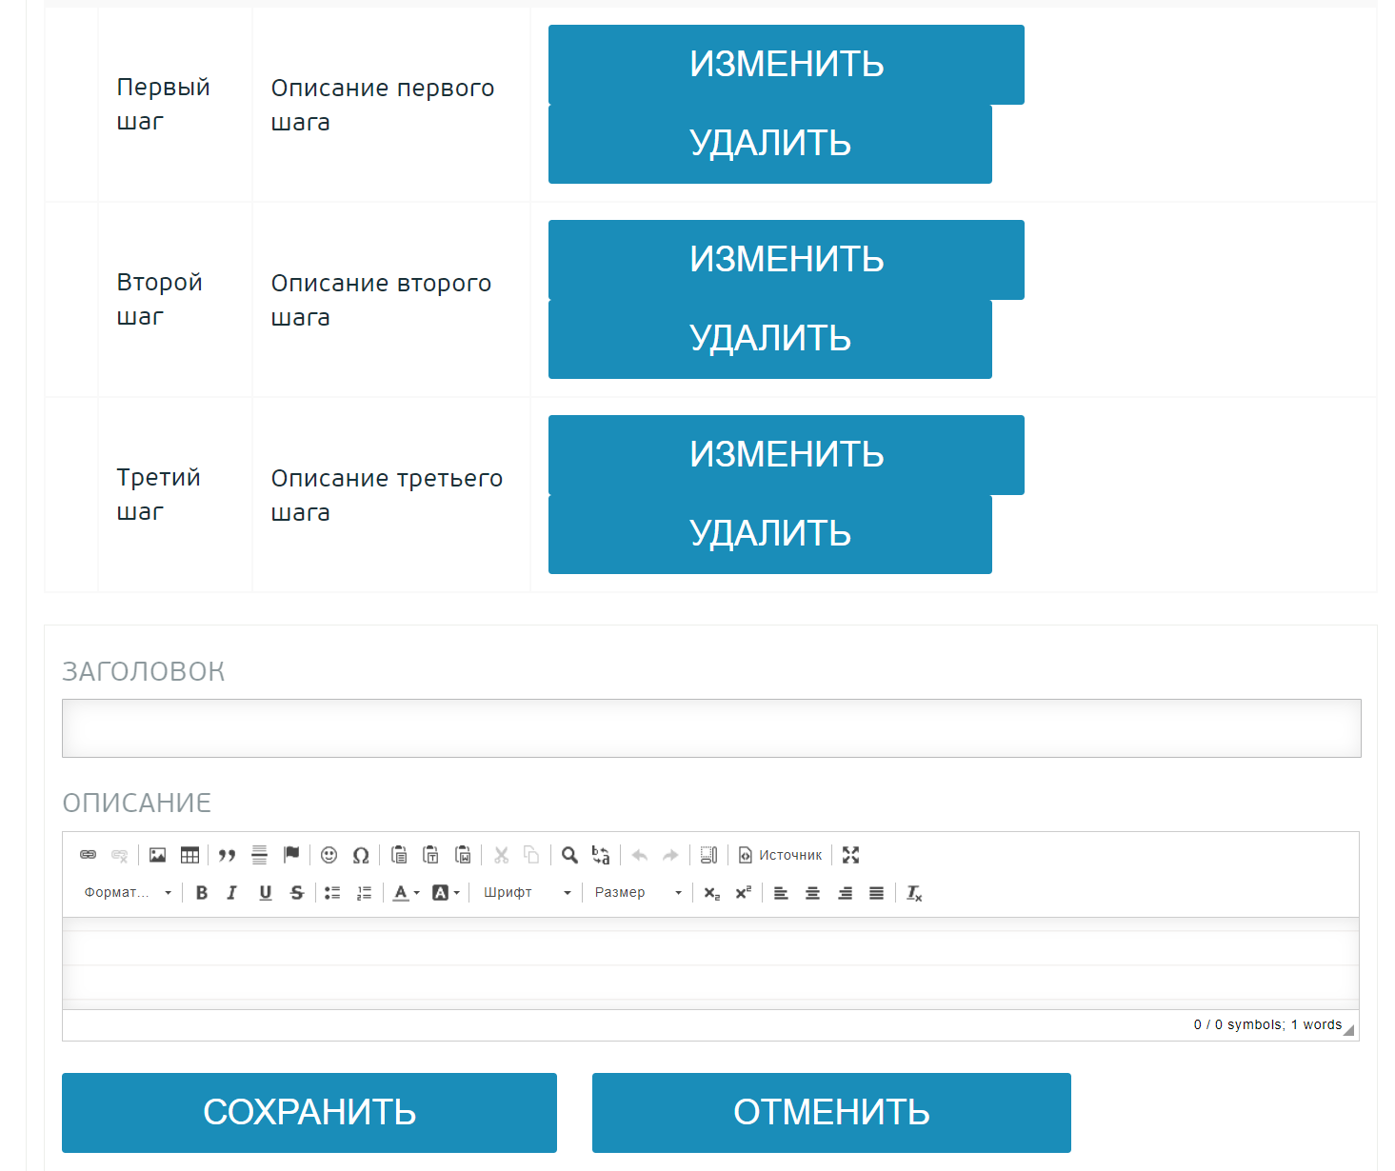This screenshot has height=1171, width=1395.
Task: Focus the ЗАГОЛОВОК input field
Action: pos(710,728)
